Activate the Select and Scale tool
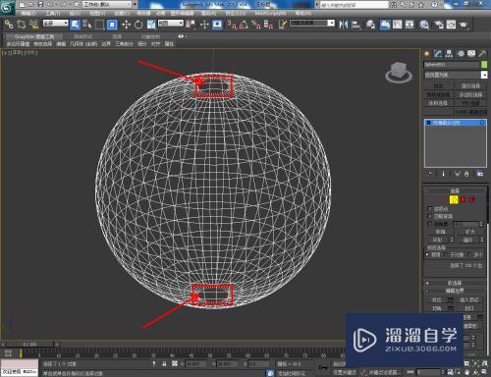Screen dimensions: 491x377 point(151,25)
